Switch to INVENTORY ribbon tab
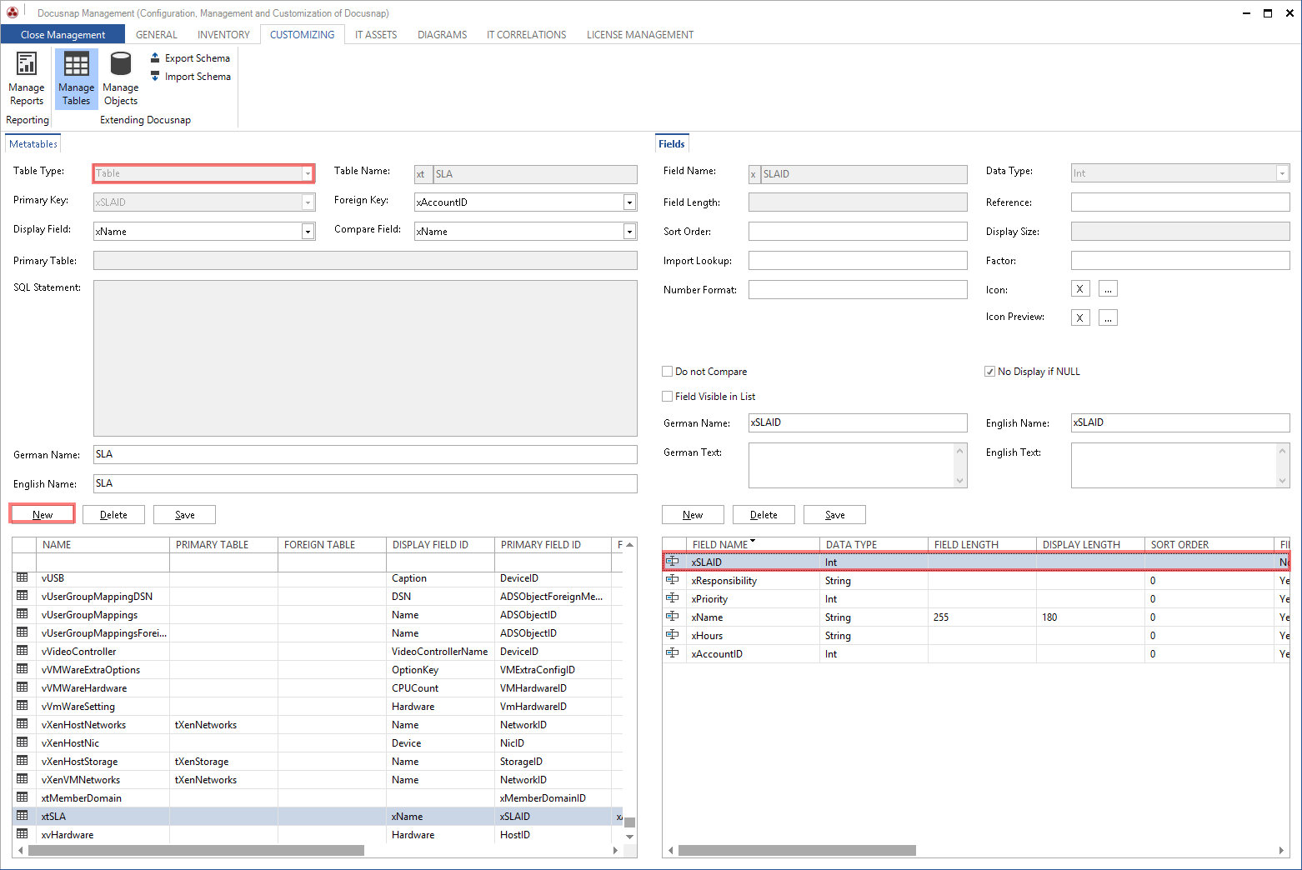 click(223, 35)
